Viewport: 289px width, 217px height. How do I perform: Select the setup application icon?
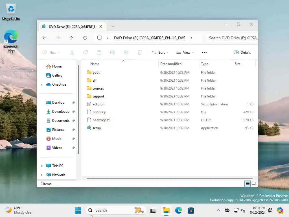(x=89, y=128)
